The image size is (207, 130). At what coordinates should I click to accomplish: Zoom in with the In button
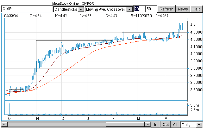click(156, 124)
